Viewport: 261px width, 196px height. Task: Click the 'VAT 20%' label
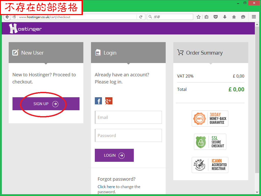click(x=185, y=76)
